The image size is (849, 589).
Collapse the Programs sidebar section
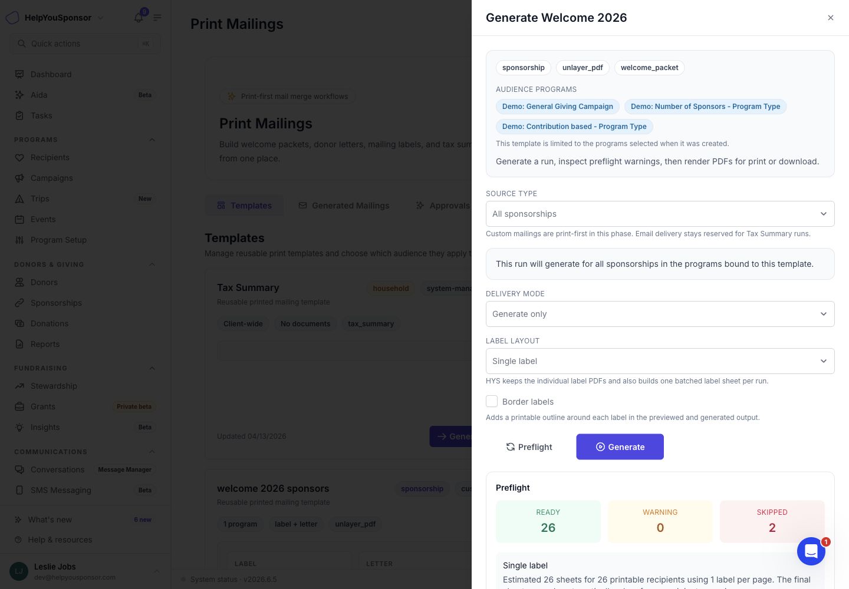[152, 140]
